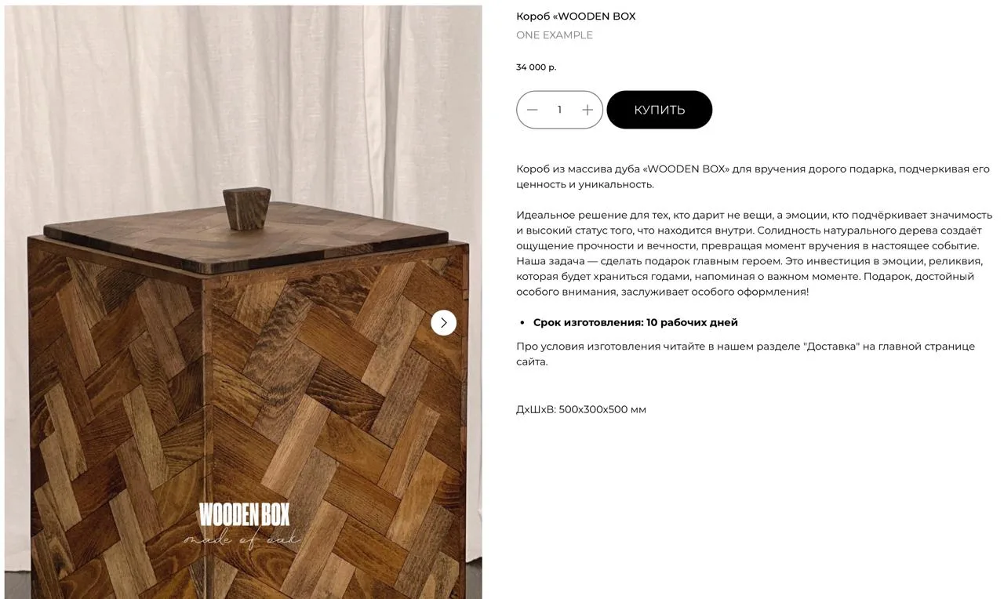1004x599 pixels.
Task: Focus the quantity field showing 1
Action: click(x=559, y=110)
